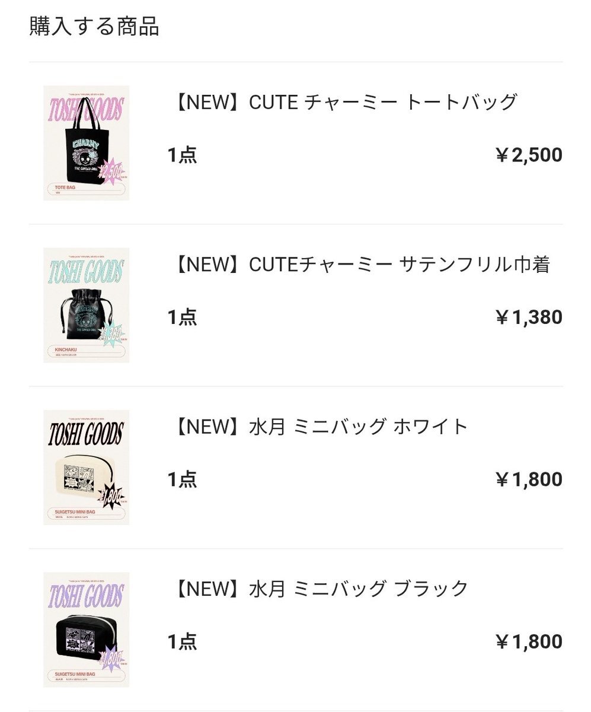Click the 1点 quantity for the satin pouch
591x712 pixels.
pos(182,317)
